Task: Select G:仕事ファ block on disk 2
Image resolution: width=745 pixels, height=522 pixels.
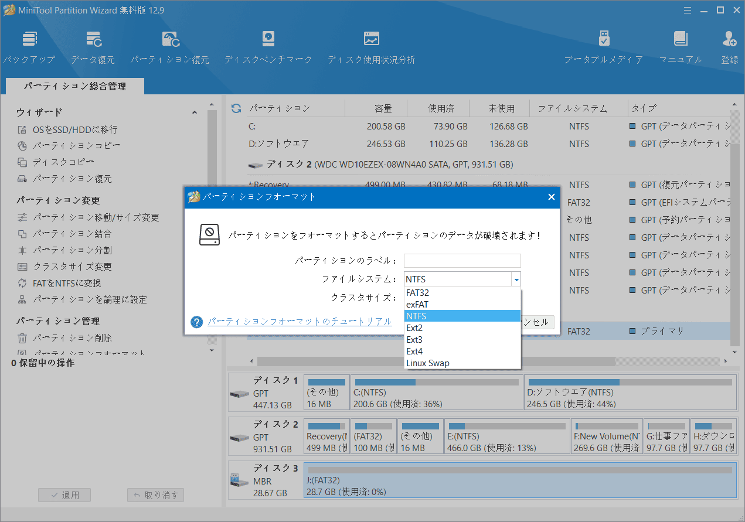Action: tap(666, 436)
